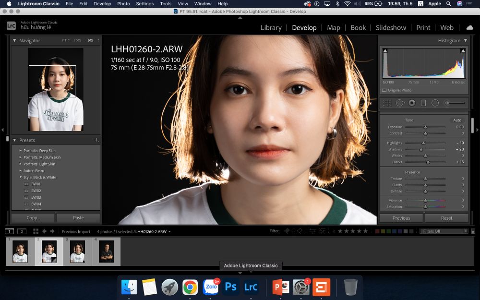Switch to the Library module
Image resolution: width=480 pixels, height=300 pixels.
pos(271,27)
